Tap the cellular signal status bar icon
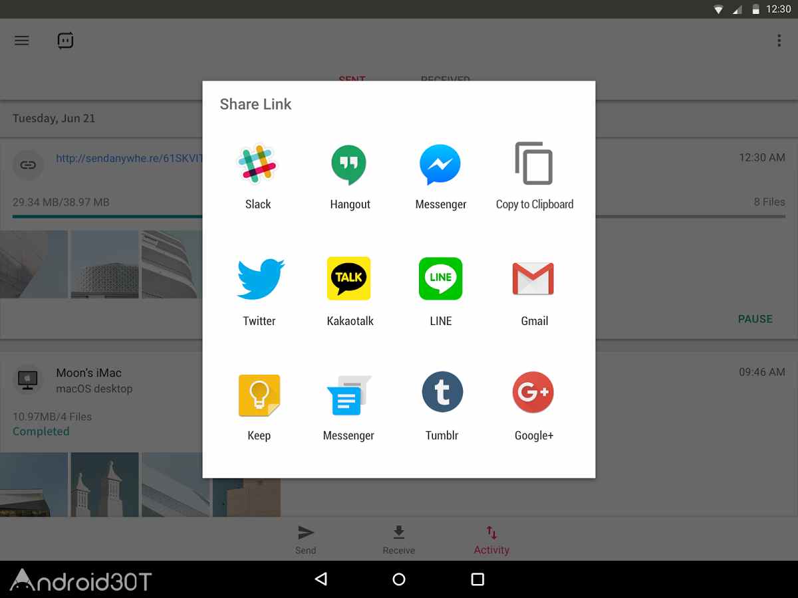This screenshot has height=598, width=798. click(x=737, y=9)
